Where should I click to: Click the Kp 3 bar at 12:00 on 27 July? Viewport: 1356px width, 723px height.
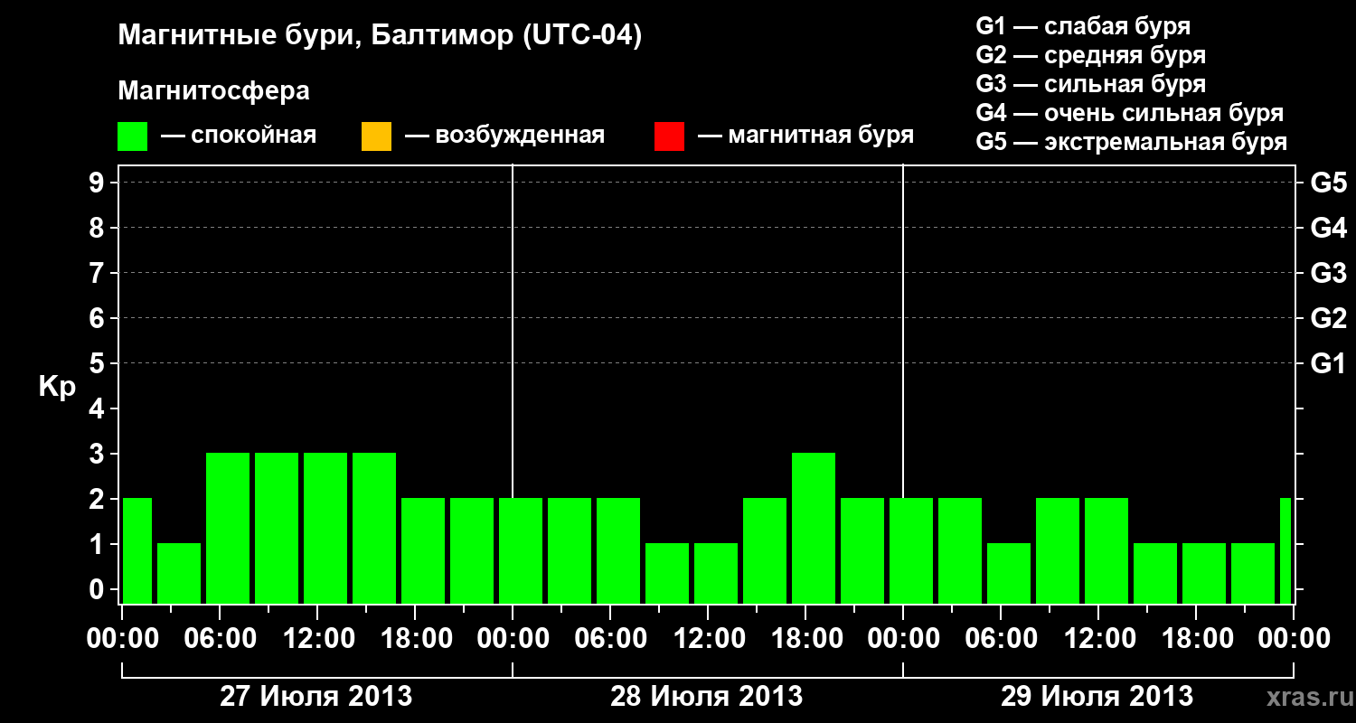click(325, 528)
